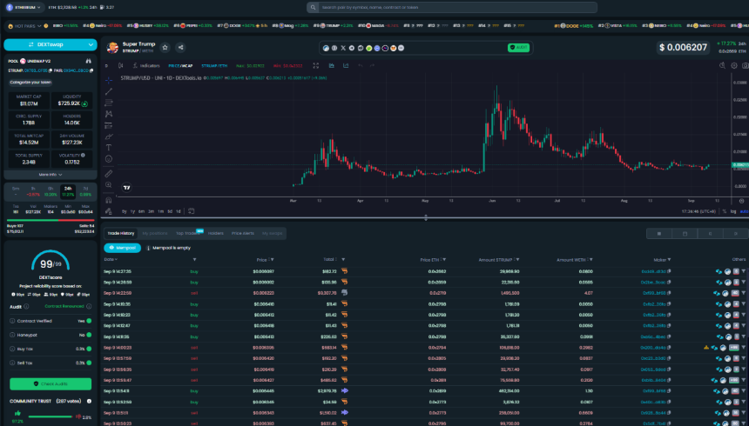Set chart range to 1y
The image size is (749, 426).
pos(132,211)
